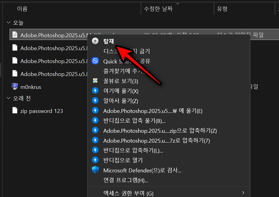Click the Bandizip icon beside 반디집으로 열기
Viewport: 279px width, 197px height.
(x=95, y=160)
